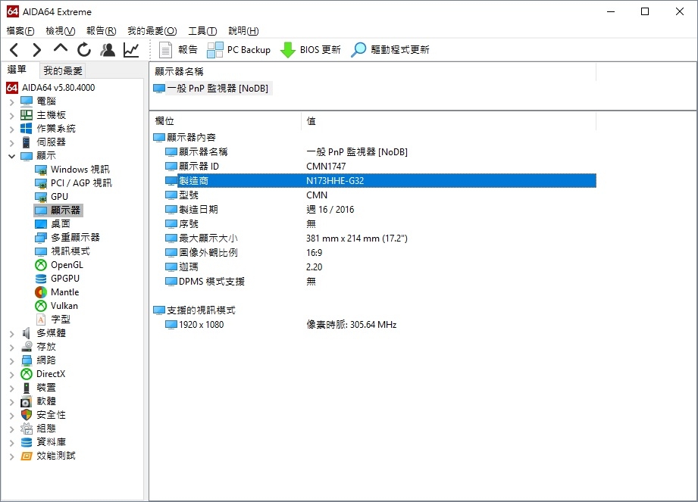
Task: Click the DirectX Xbox-style icon
Action: pyautogui.click(x=27, y=374)
